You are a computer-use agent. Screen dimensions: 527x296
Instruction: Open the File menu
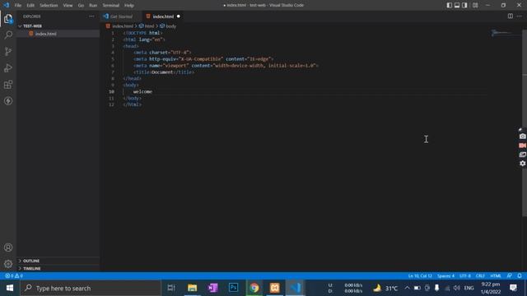[x=18, y=6]
